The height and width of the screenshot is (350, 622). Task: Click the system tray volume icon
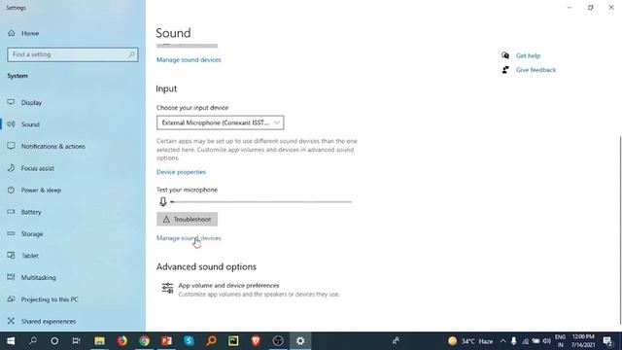[x=546, y=341]
